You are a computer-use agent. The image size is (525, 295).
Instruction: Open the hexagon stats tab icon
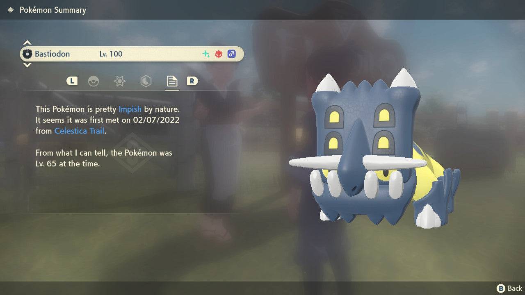tap(146, 81)
